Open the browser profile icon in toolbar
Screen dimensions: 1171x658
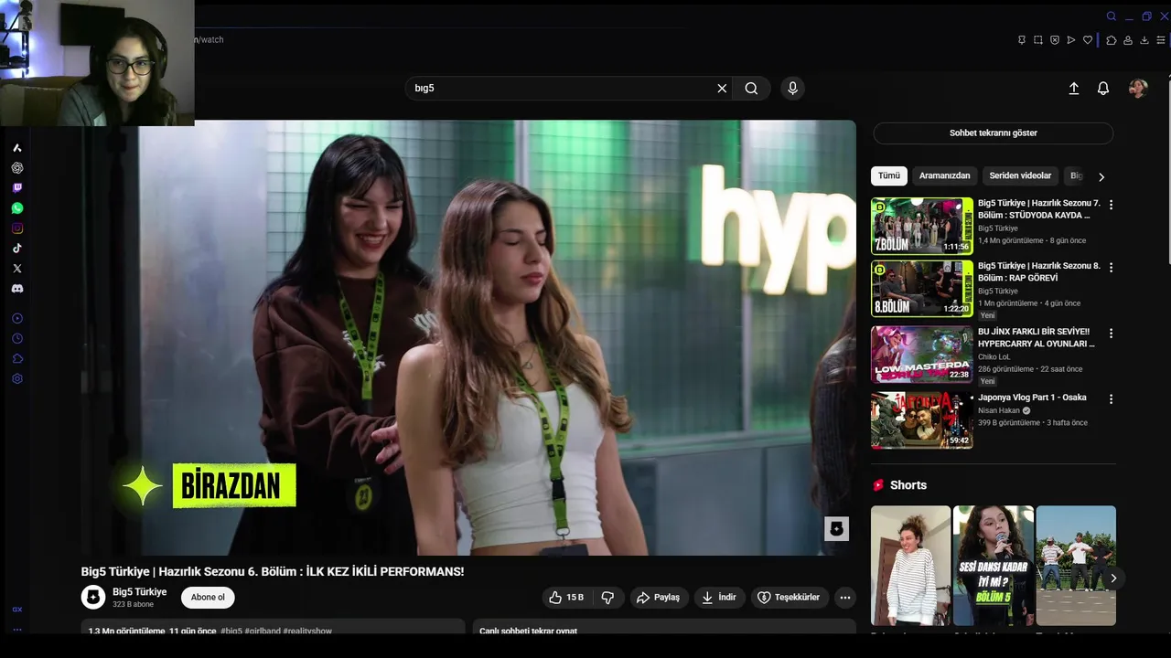coord(1127,40)
